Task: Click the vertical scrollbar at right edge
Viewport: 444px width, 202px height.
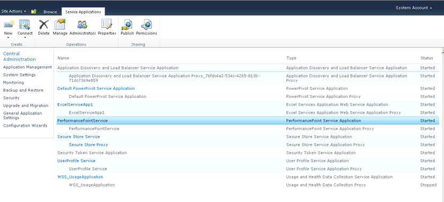Action: (442, 125)
